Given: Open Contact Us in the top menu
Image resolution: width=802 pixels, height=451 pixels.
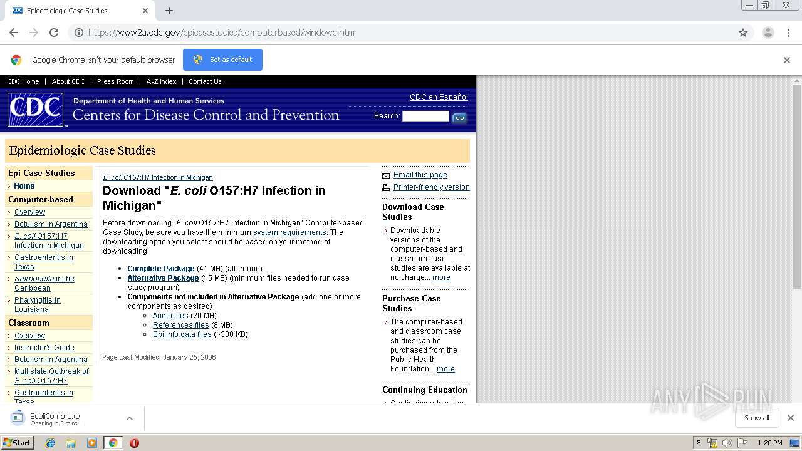Looking at the screenshot, I should (206, 81).
